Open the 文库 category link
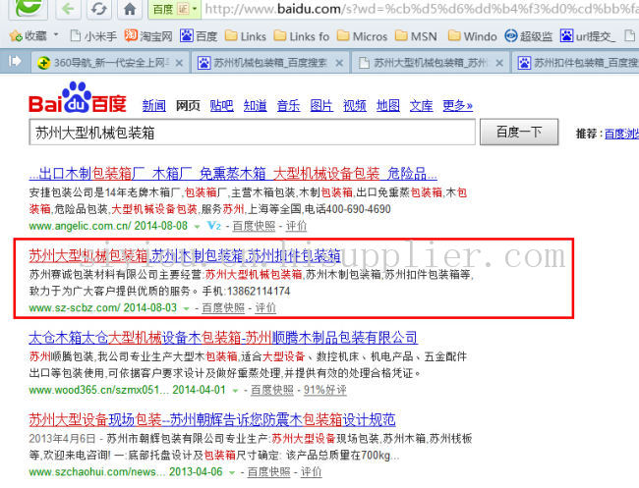This screenshot has width=639, height=488. (422, 106)
